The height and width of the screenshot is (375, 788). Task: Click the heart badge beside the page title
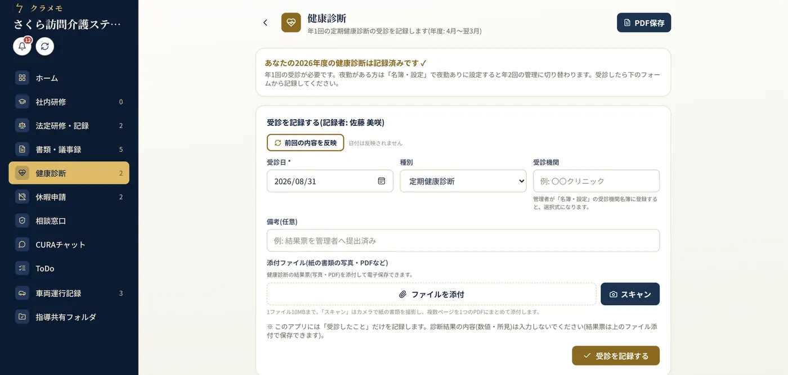[x=291, y=22]
